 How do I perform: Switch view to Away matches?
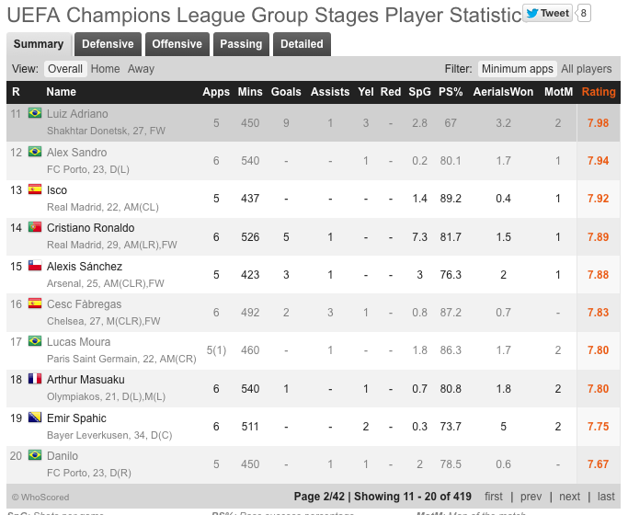point(141,69)
